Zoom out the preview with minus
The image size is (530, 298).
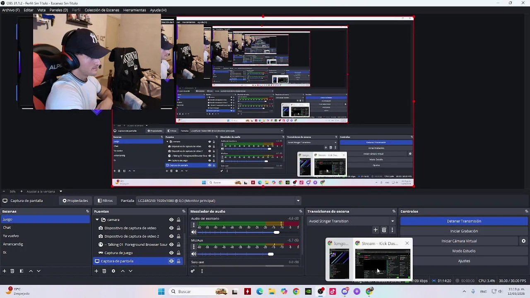coord(4,191)
